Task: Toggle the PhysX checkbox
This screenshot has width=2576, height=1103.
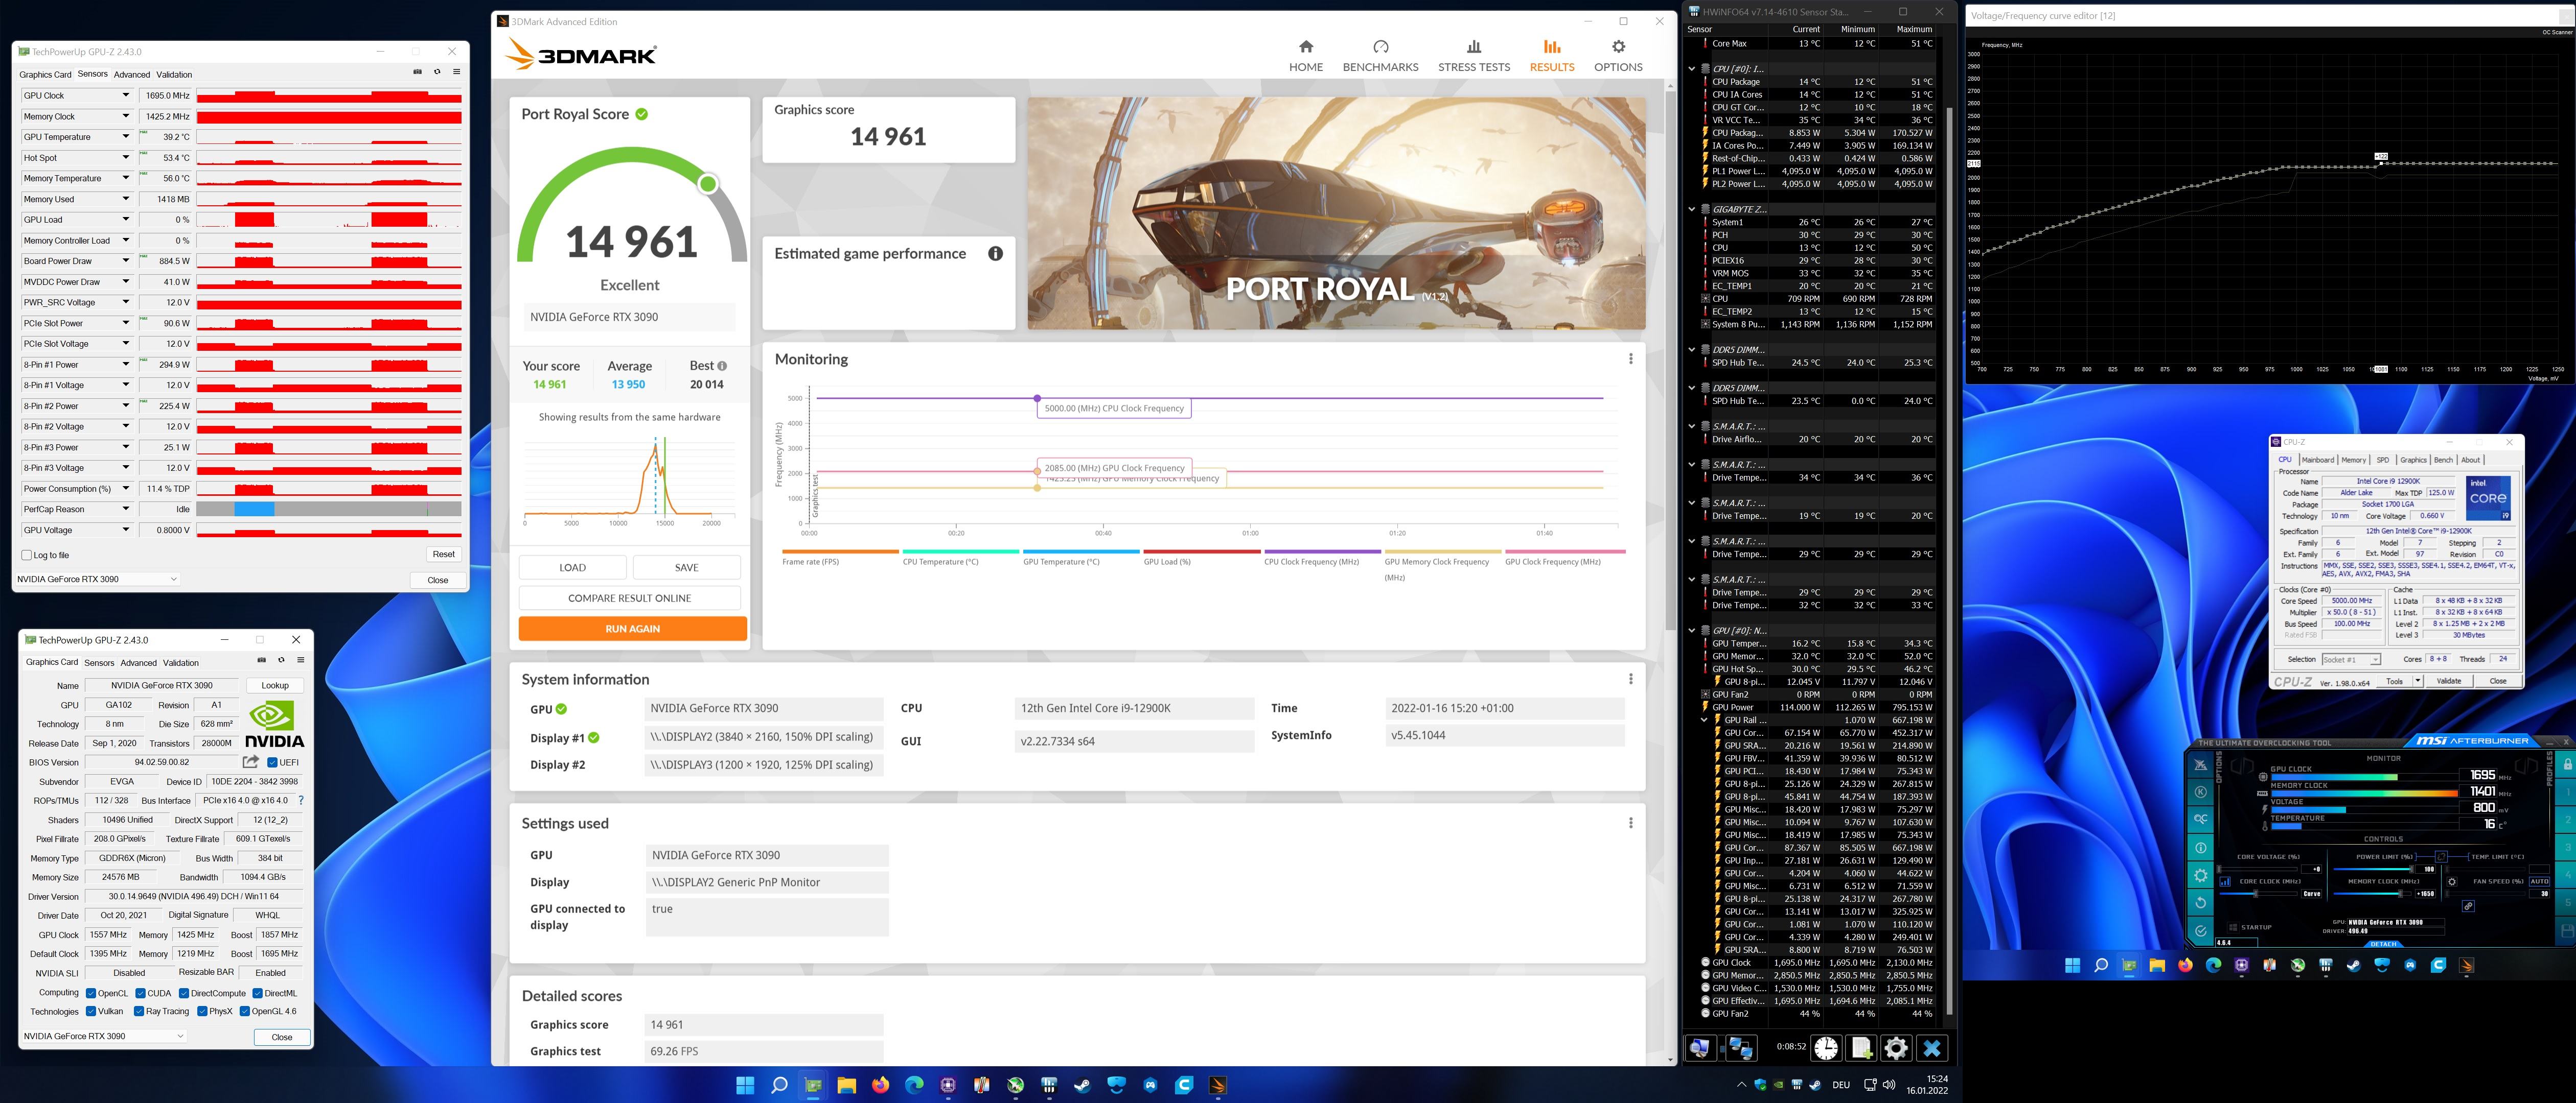Action: pyautogui.click(x=203, y=1011)
